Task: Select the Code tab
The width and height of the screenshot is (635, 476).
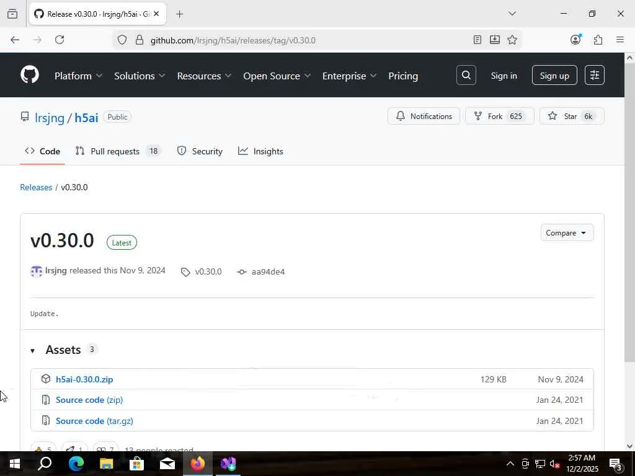Action: point(43,151)
